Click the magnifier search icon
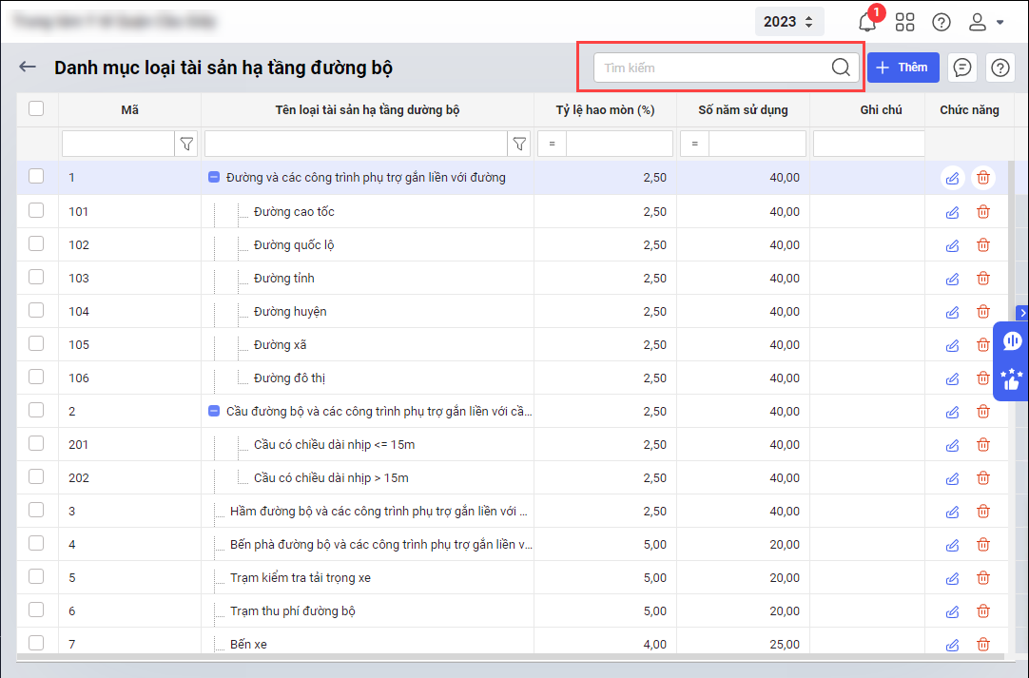The height and width of the screenshot is (678, 1029). (841, 68)
